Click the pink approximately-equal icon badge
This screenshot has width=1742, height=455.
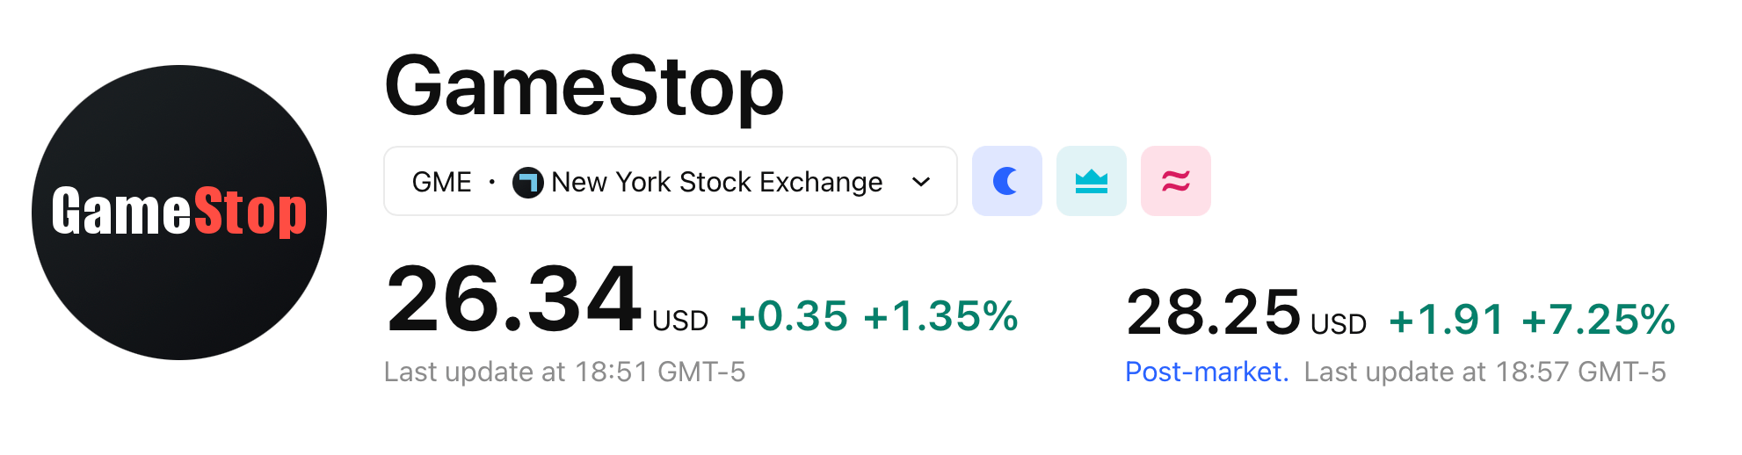click(1175, 181)
